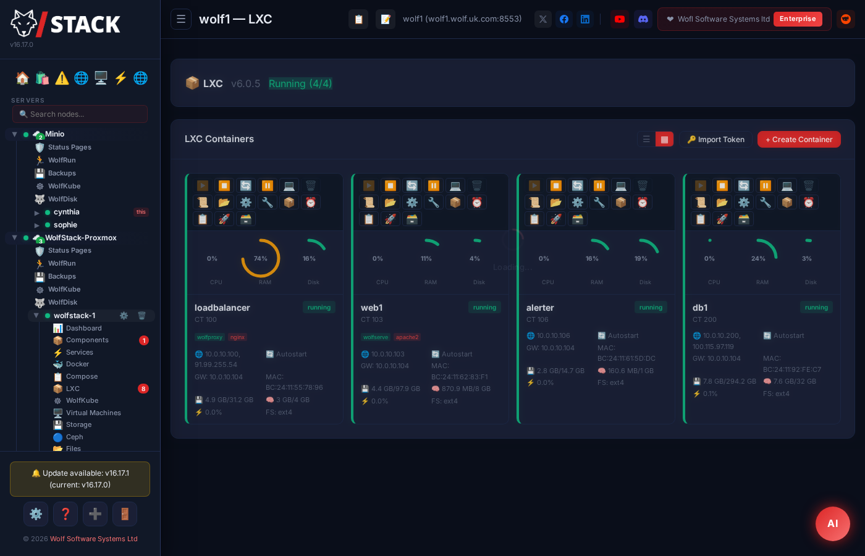
Task: Open wolfstack-1 node settings gear
Action: tap(124, 316)
